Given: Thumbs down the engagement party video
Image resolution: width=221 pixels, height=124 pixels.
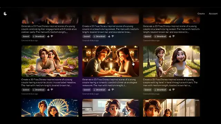Looking at the screenshot, I should (52, 37).
